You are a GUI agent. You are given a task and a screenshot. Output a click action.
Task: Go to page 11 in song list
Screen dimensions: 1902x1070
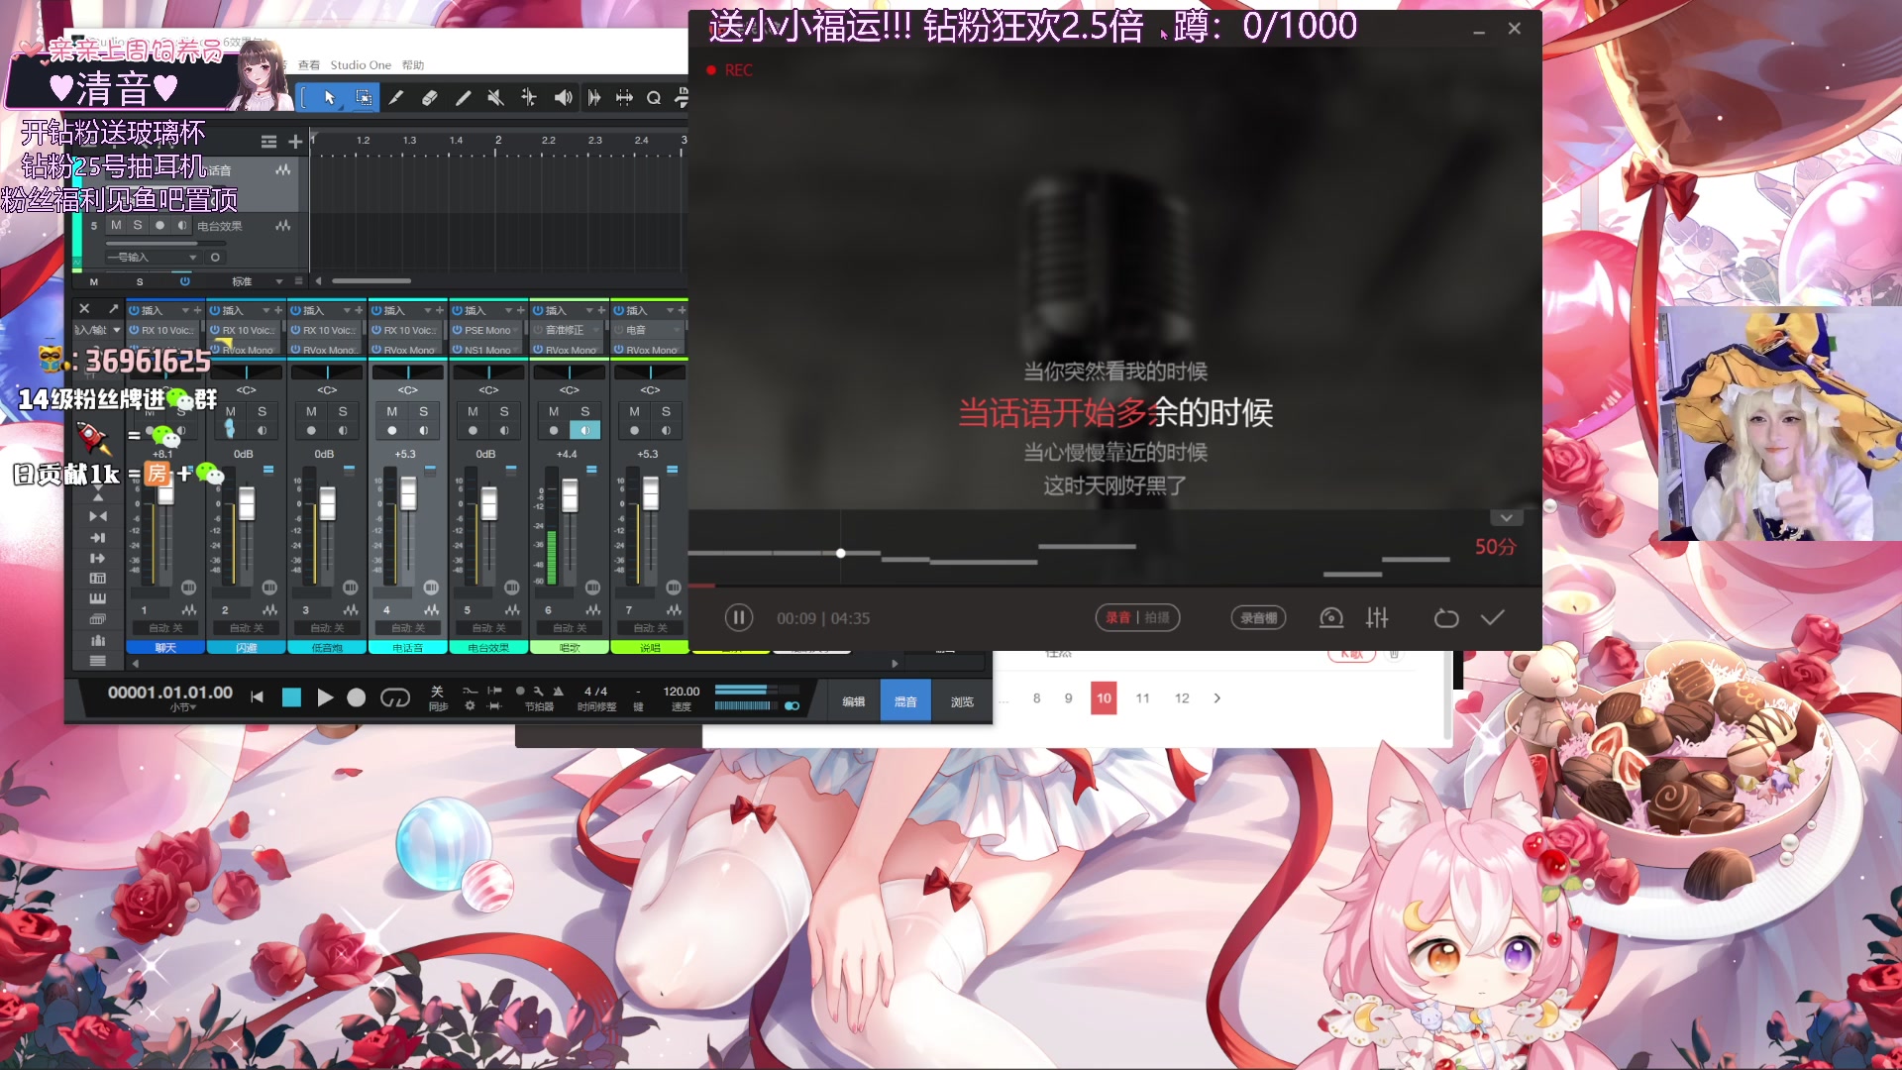click(x=1142, y=698)
